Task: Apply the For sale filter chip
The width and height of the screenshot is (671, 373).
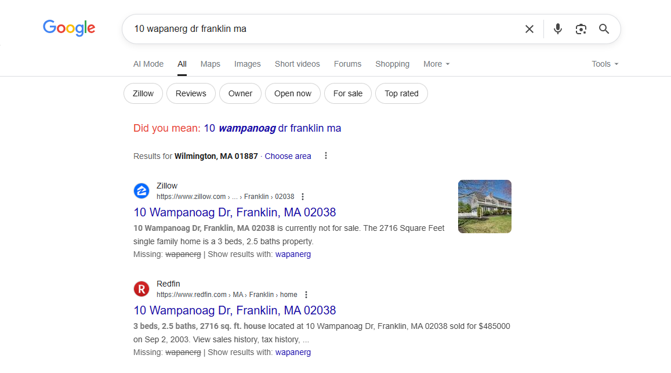Action: click(347, 93)
